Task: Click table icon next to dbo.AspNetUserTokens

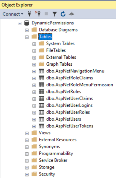Action: [41, 126]
